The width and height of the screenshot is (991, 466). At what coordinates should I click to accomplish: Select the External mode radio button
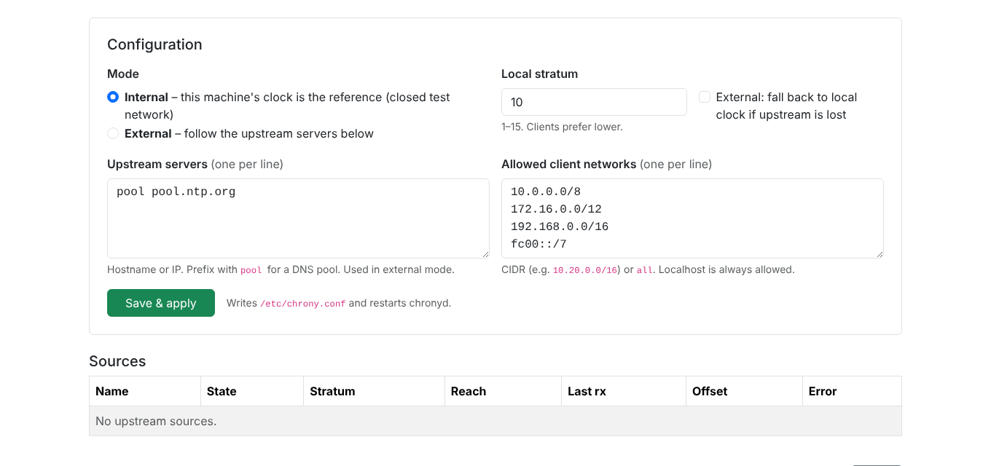(x=113, y=133)
